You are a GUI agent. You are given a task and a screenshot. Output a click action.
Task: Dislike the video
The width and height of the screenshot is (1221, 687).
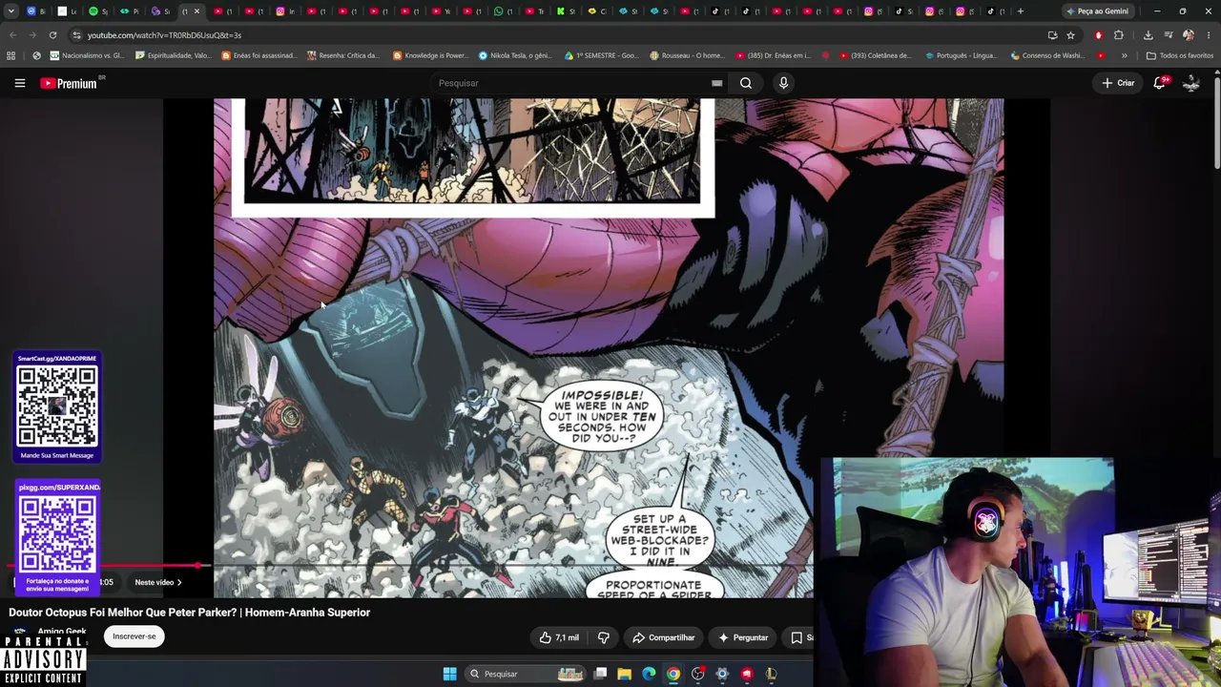point(603,637)
